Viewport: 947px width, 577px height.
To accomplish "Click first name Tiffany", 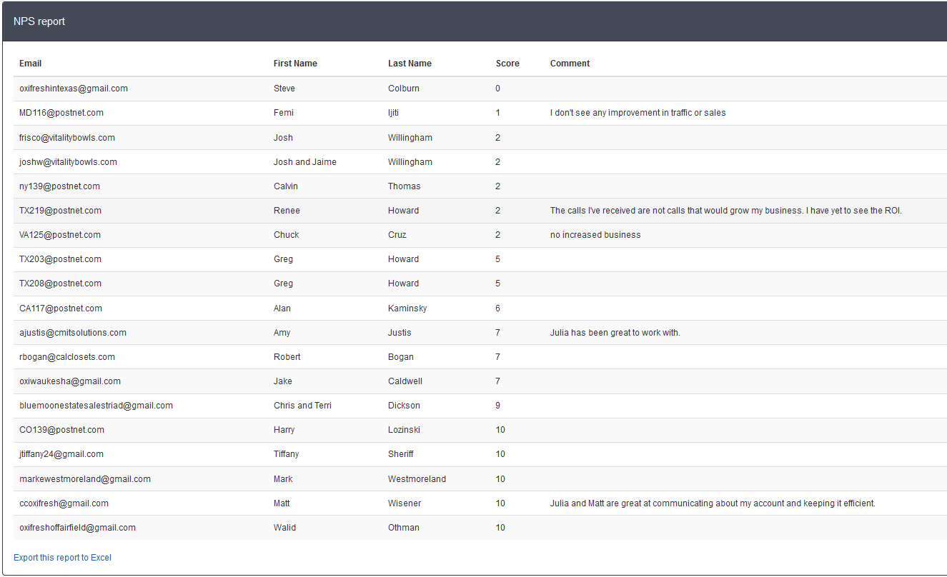I will point(287,454).
